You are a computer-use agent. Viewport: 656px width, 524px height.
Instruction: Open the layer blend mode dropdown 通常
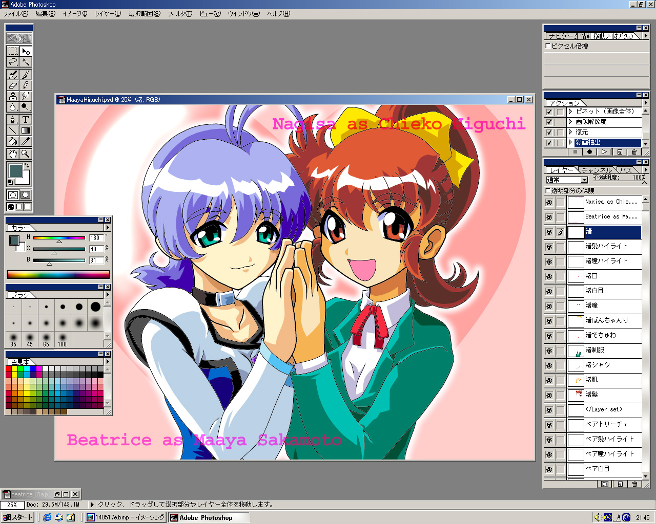click(x=567, y=180)
